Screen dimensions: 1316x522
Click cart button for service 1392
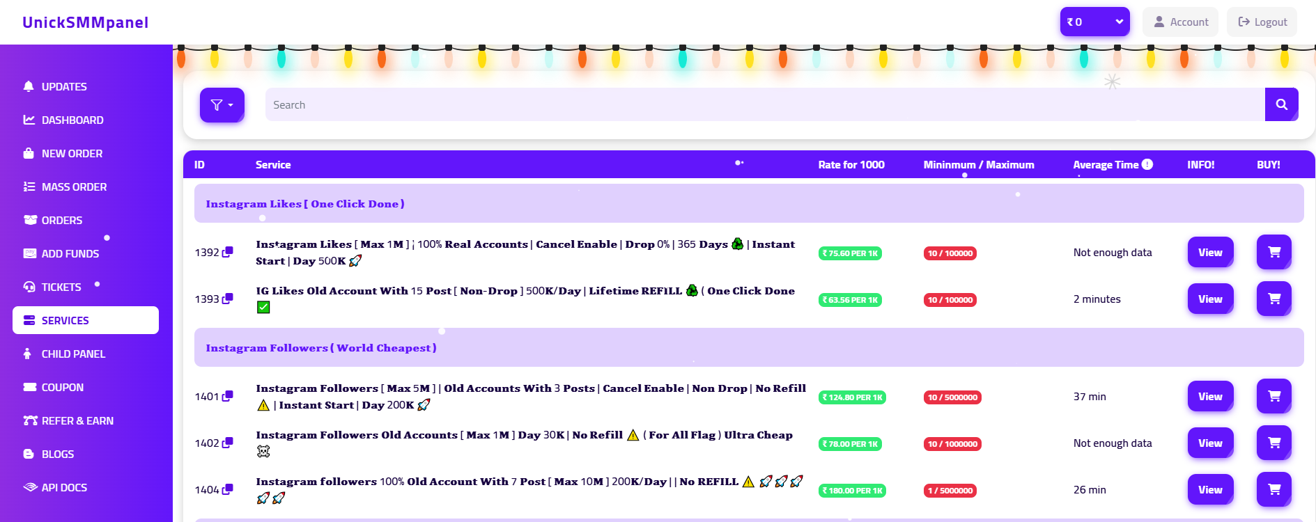(1274, 252)
